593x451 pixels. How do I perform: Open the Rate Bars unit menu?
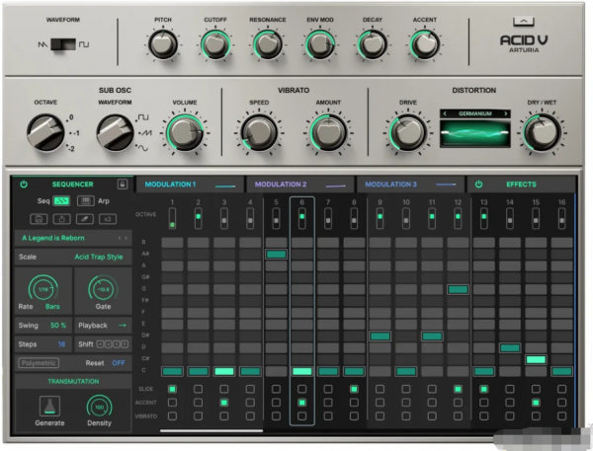coord(52,306)
